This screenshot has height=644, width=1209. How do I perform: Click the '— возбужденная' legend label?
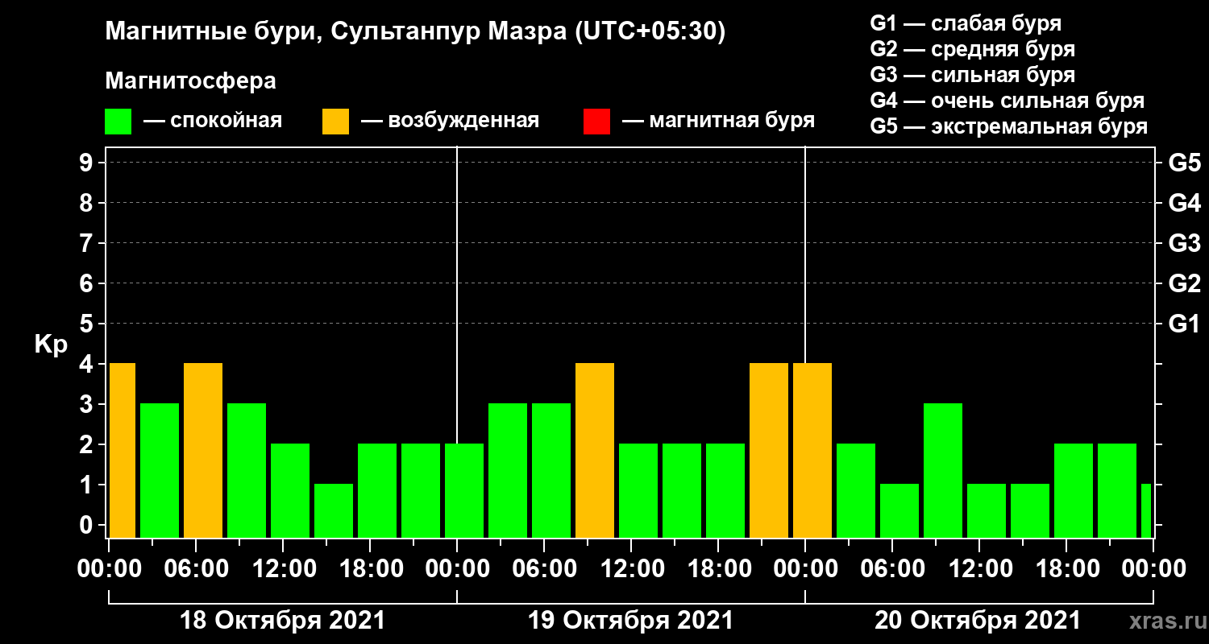[x=450, y=122]
